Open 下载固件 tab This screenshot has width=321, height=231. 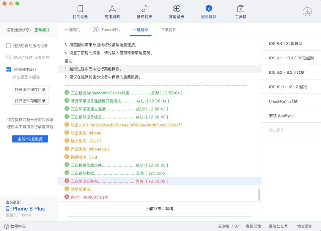coord(169,30)
